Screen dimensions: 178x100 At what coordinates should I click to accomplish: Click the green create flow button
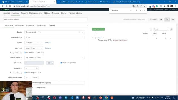tap(97, 29)
